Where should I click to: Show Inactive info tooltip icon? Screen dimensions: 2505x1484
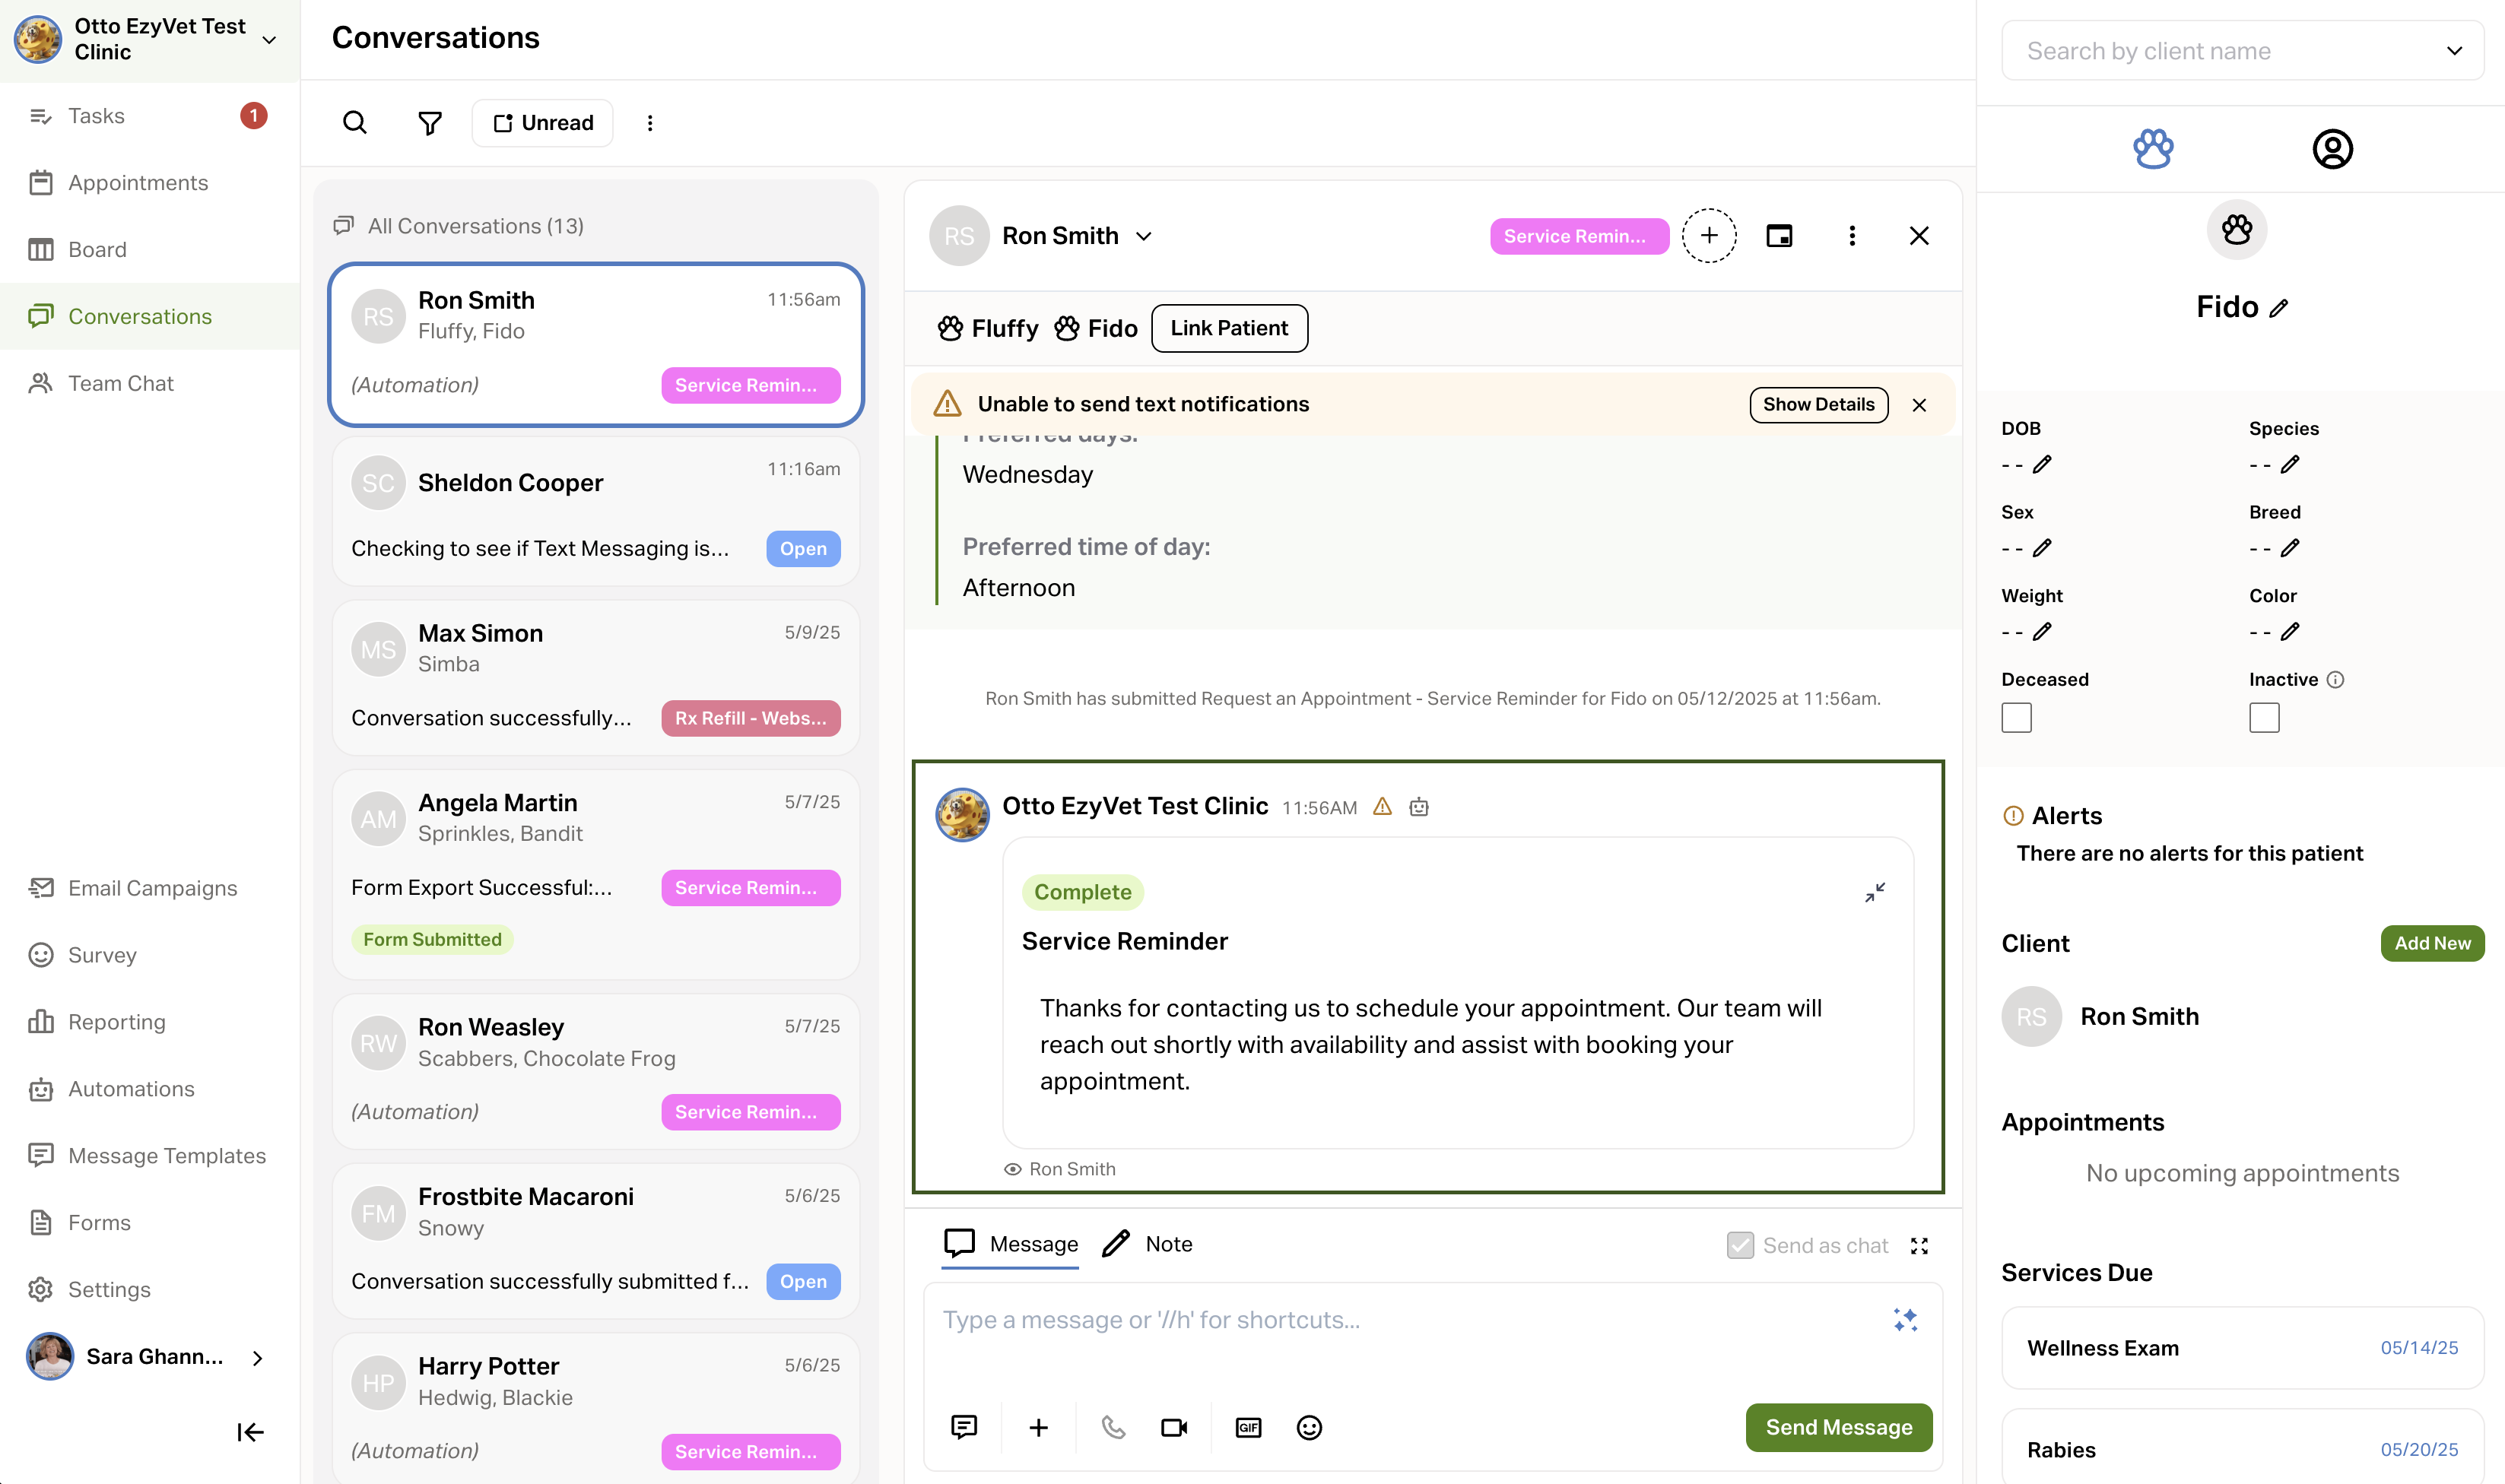click(2335, 680)
